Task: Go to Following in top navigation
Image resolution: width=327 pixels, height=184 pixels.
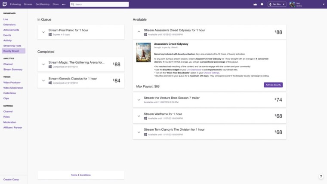Action: pyautogui.click(x=15, y=4)
